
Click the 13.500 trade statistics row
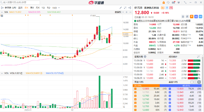tap(184, 78)
